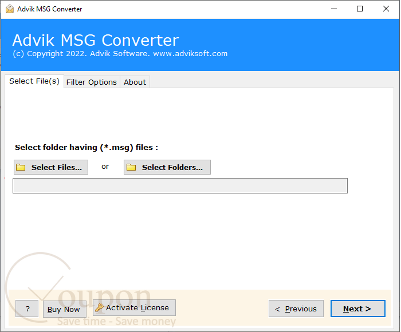Open the Select Folders button

pyautogui.click(x=167, y=167)
